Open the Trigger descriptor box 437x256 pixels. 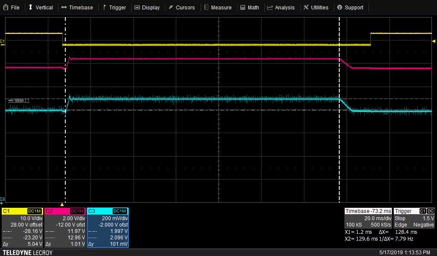[x=414, y=218]
